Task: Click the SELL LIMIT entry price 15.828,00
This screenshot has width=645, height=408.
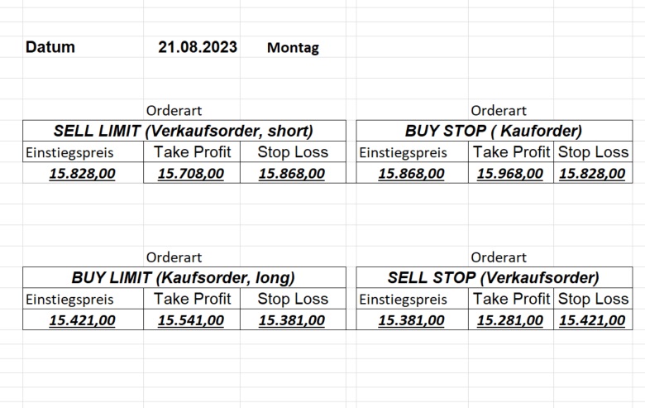Action: point(83,174)
